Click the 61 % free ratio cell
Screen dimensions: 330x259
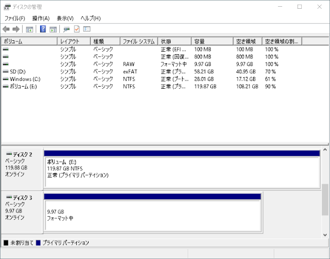270,79
